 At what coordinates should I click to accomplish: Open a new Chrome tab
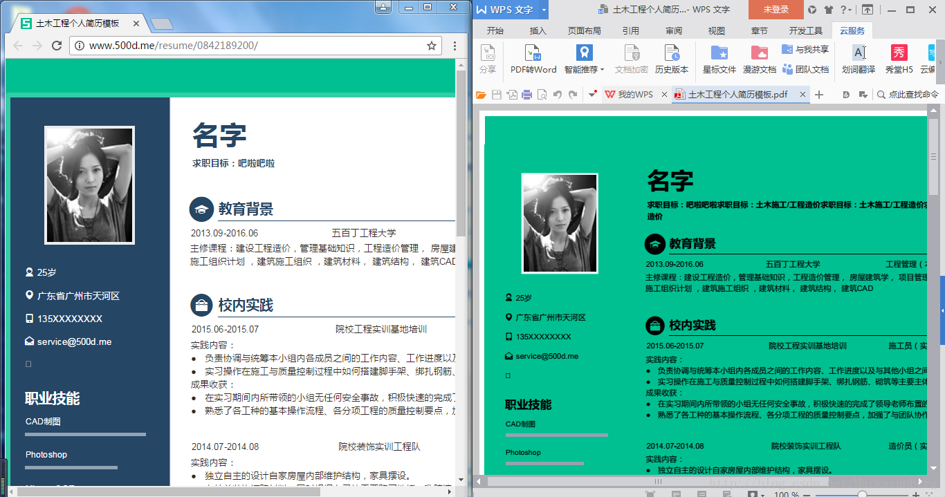(x=161, y=24)
